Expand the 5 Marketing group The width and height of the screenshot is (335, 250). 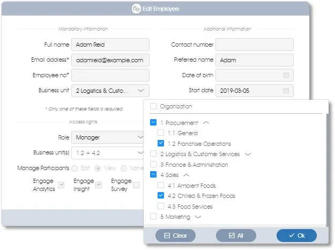pos(198,217)
